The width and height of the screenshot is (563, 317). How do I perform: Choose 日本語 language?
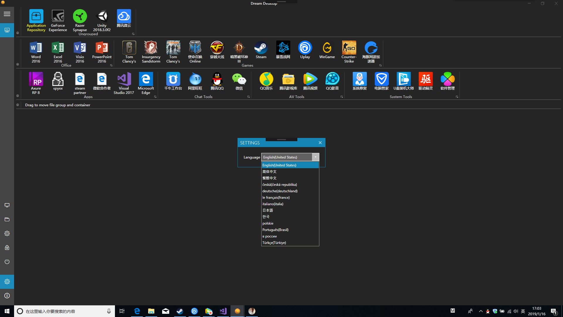(290, 210)
